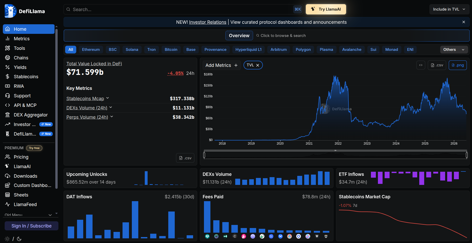Open Support from the sidebar
Viewport: 472px width, 243px height.
point(29,96)
